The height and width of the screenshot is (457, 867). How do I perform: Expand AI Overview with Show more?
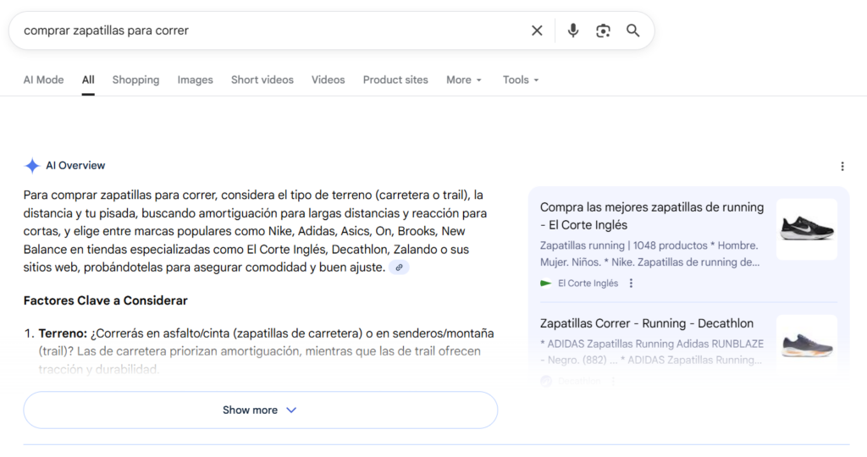point(261,410)
